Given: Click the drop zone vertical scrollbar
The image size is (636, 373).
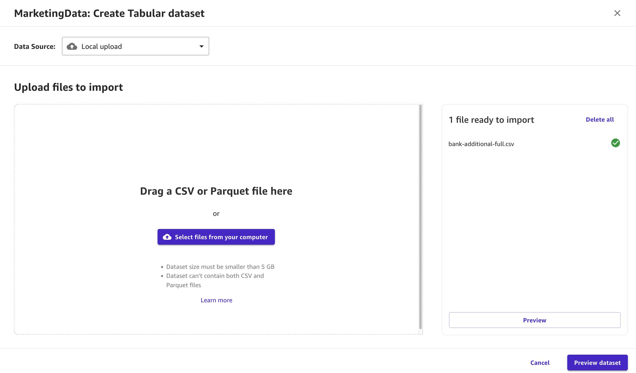Looking at the screenshot, I should pos(420,217).
